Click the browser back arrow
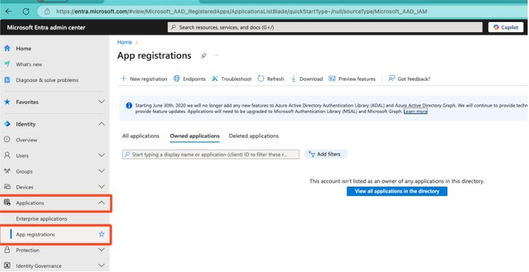529x272 pixels. click(x=9, y=11)
